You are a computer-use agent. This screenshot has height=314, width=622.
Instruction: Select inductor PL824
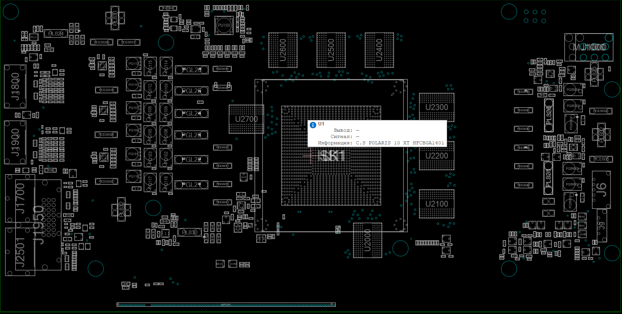pyautogui.click(x=56, y=34)
